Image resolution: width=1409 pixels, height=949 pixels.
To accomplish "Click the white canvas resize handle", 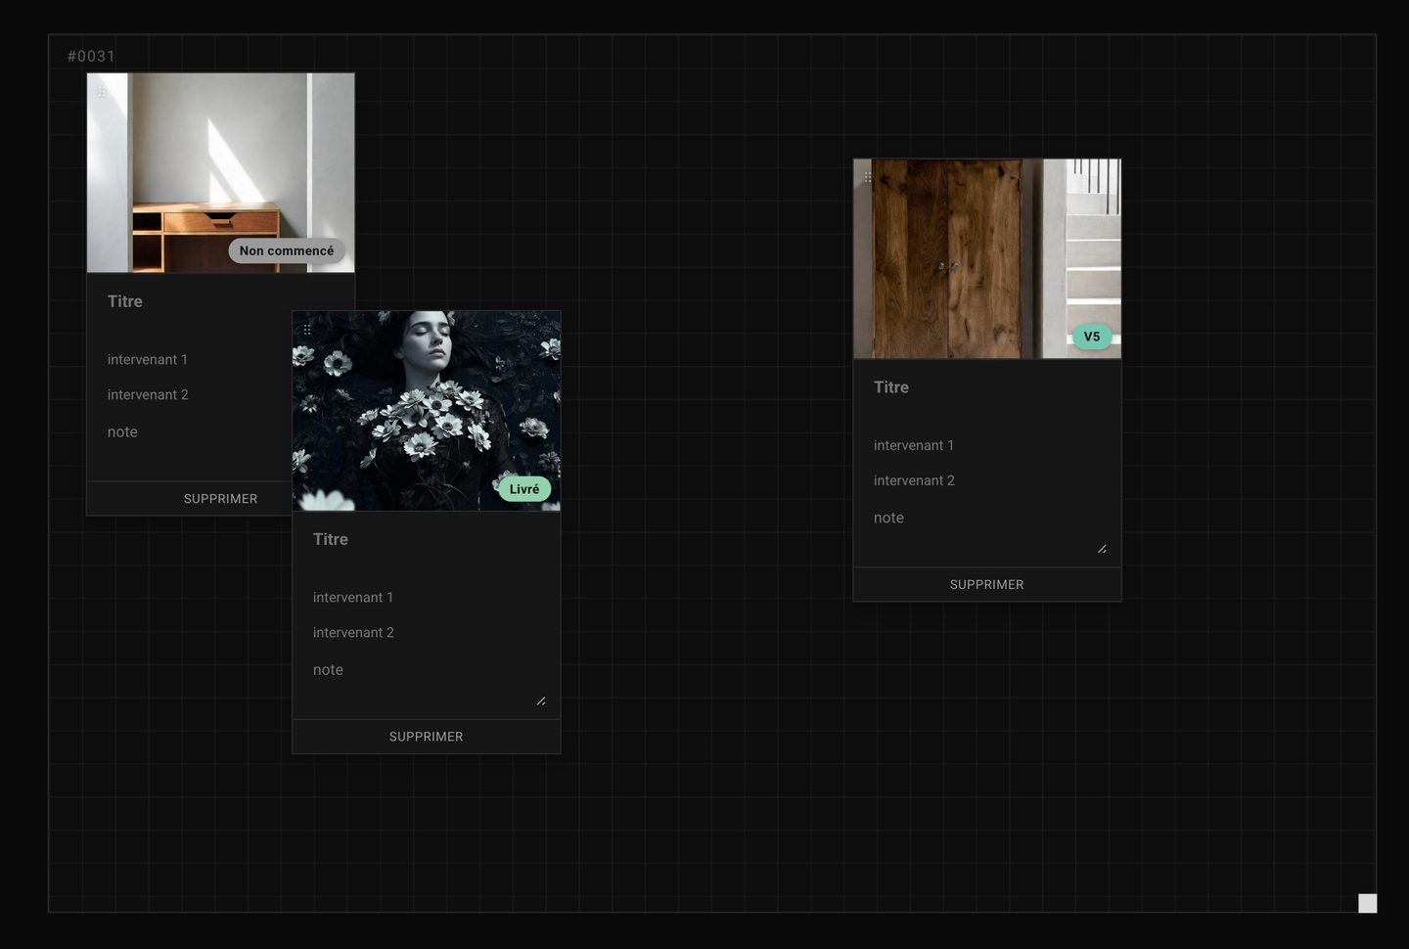I will 1368,903.
